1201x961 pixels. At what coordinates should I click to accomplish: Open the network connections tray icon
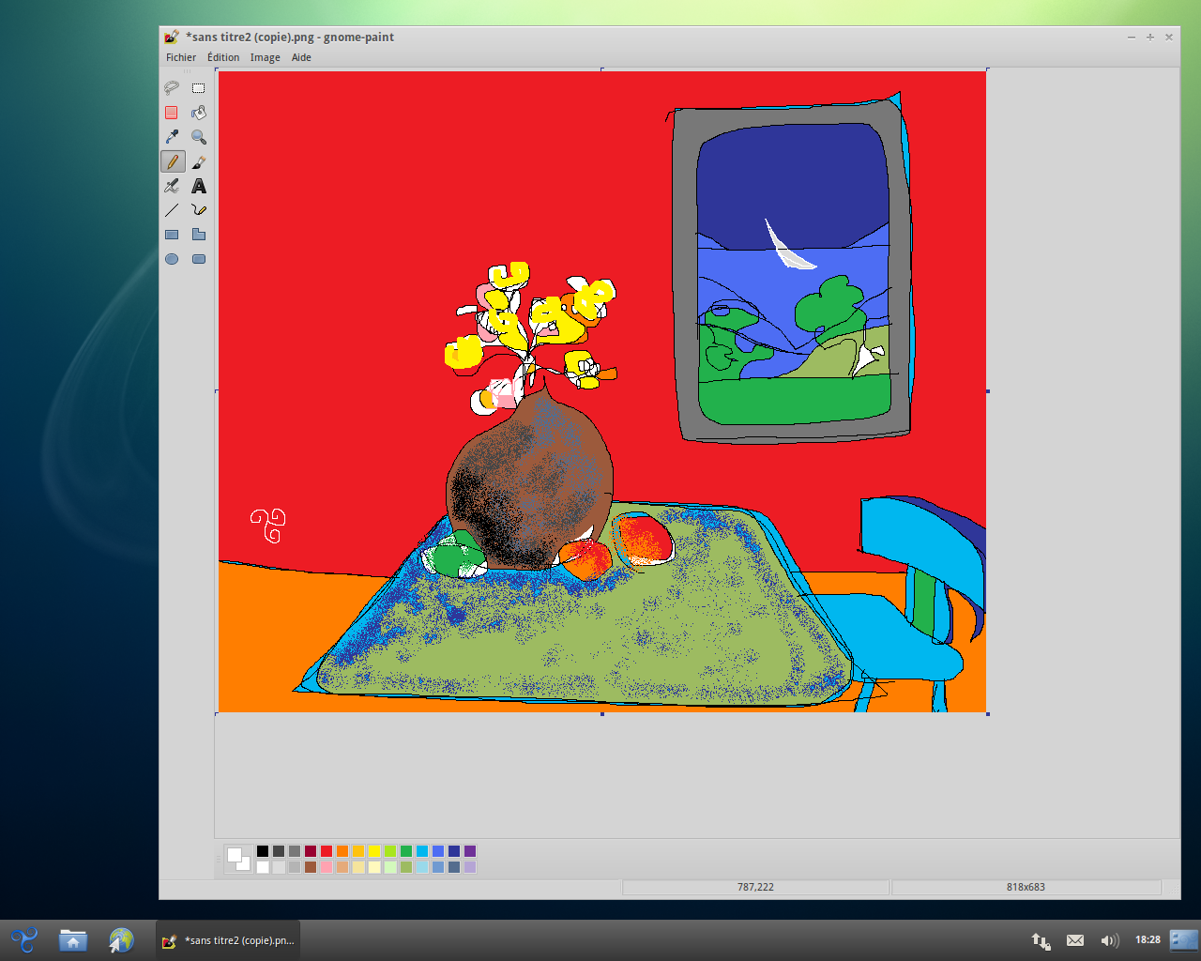[x=1041, y=940]
